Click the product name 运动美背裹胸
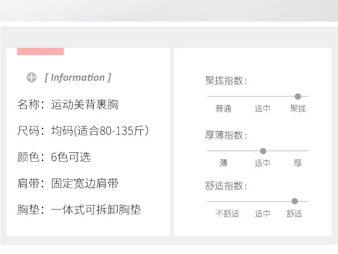The height and width of the screenshot is (254, 338). click(85, 105)
